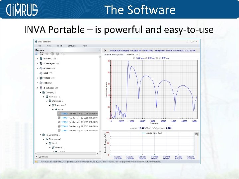Collapse the Devices panel with the pin arrow
The height and width of the screenshot is (179, 239).
coord(99,50)
